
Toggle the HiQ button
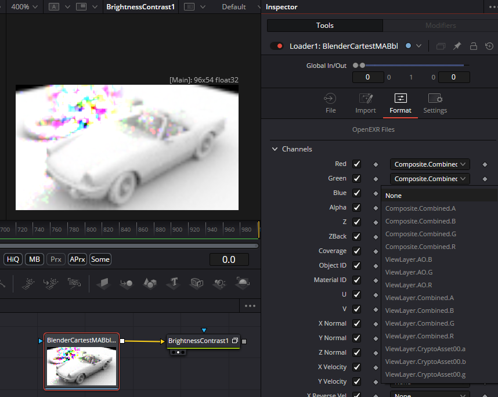13,259
